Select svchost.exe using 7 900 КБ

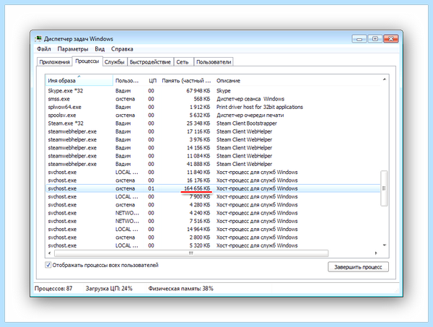coord(213,196)
